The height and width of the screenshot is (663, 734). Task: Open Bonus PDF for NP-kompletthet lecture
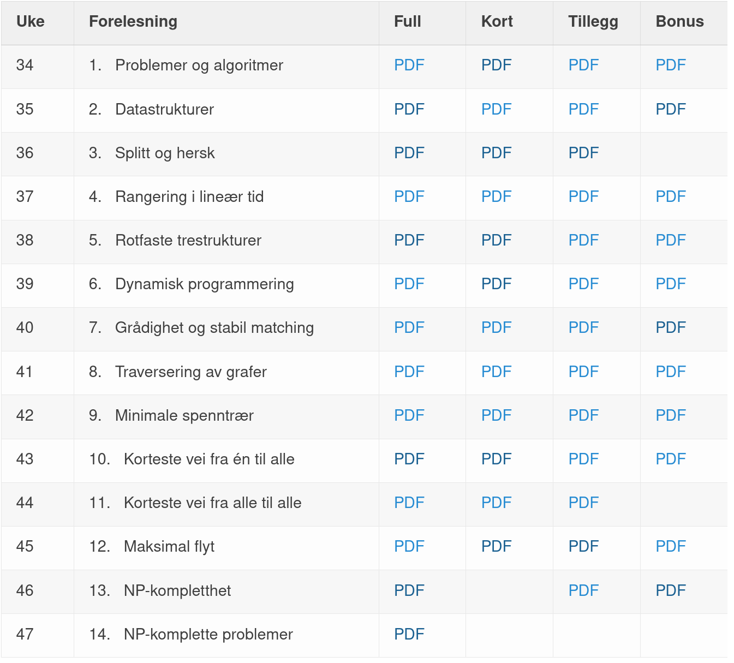coord(670,590)
